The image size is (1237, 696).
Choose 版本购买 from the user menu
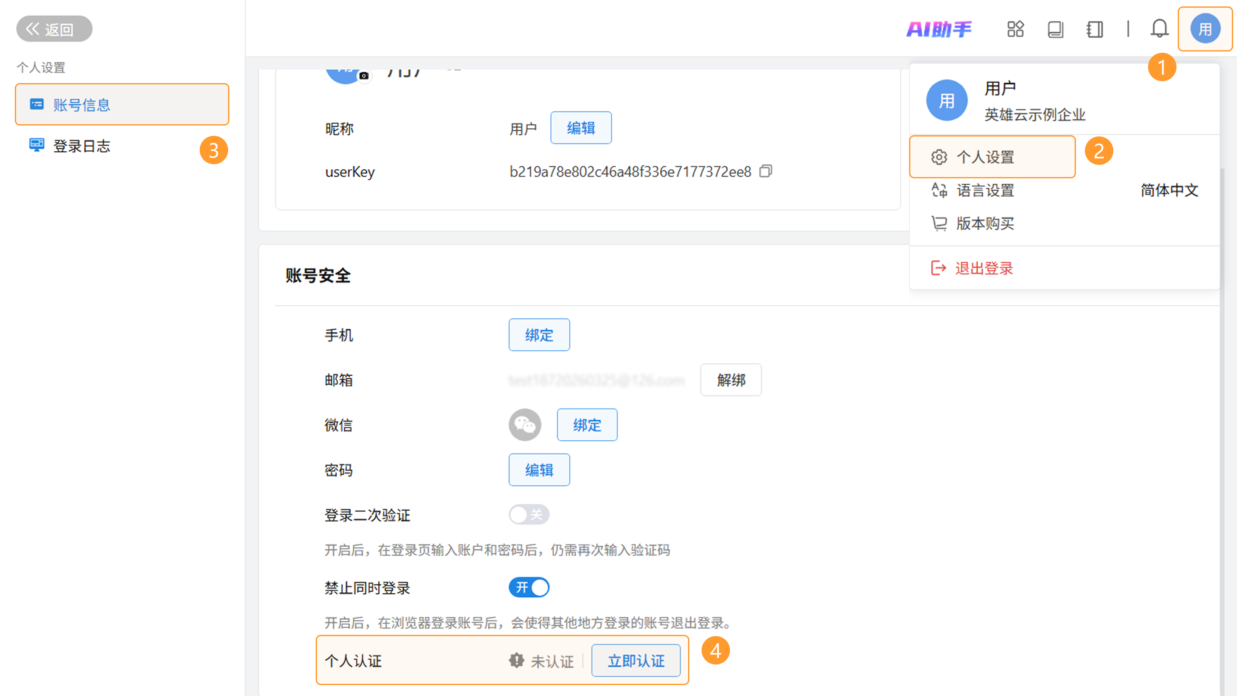(984, 224)
